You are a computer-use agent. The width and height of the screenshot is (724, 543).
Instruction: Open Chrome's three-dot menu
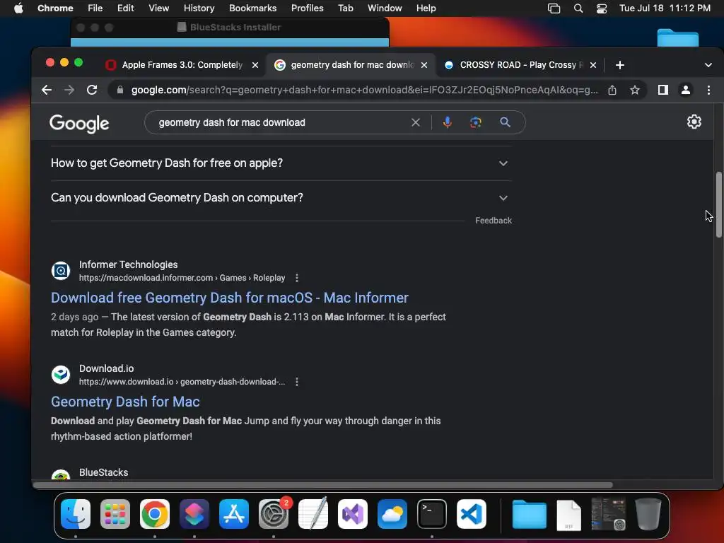tap(708, 90)
